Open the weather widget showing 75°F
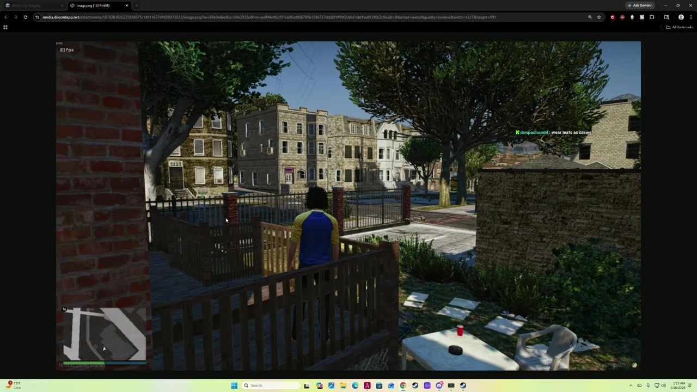This screenshot has height=392, width=697. (13, 385)
